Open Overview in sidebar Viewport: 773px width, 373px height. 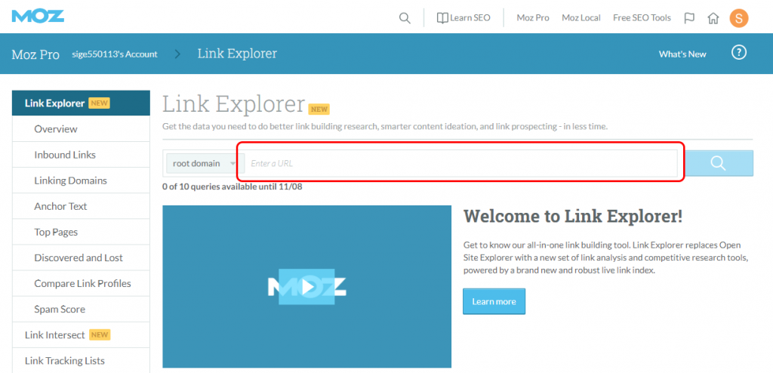(x=81, y=129)
